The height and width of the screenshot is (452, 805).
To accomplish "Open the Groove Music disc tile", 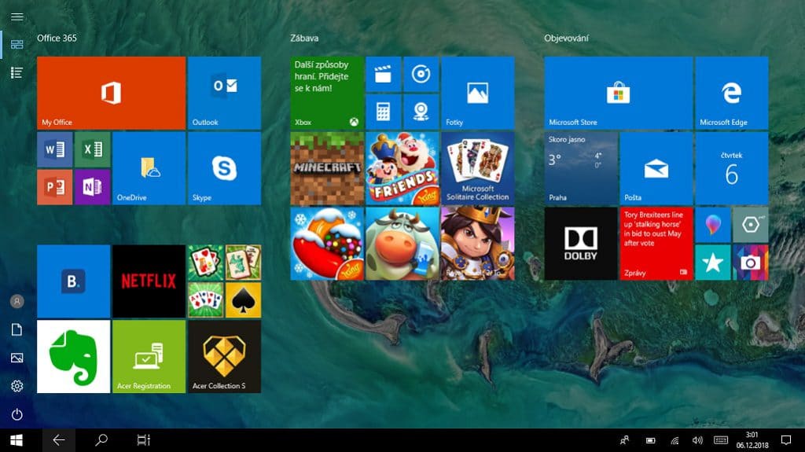I will pyautogui.click(x=421, y=74).
